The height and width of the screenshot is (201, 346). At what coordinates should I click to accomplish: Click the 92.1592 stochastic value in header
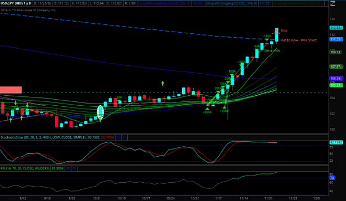coord(94,137)
